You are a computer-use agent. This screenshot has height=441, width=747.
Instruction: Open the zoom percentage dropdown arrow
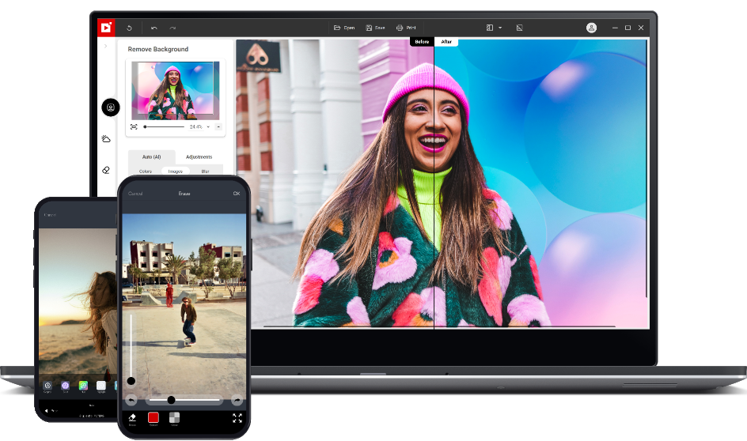tap(208, 127)
